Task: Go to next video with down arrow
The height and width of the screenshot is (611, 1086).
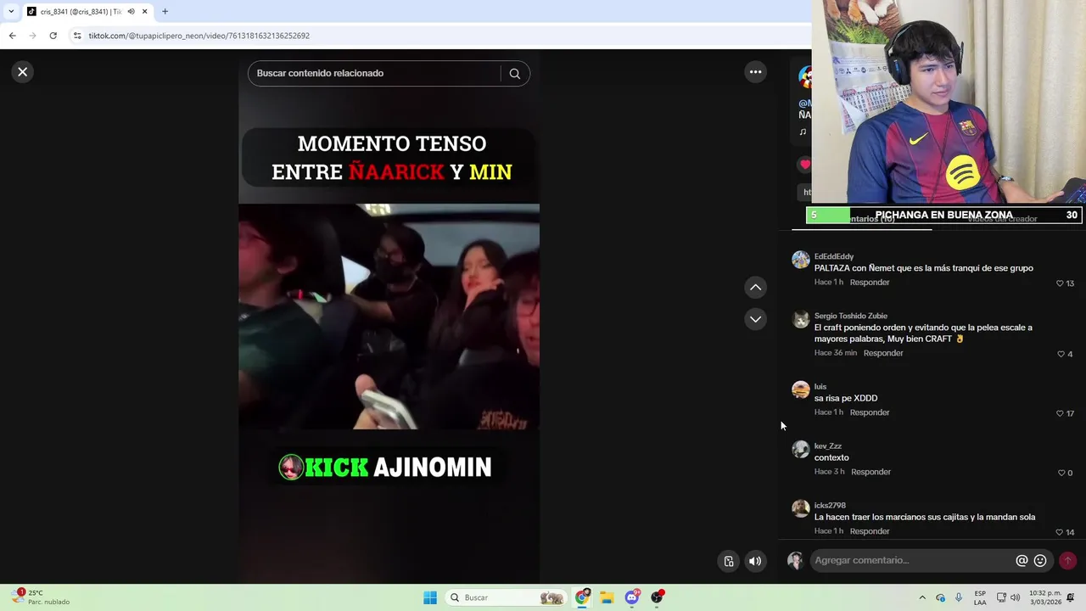Action: point(755,319)
